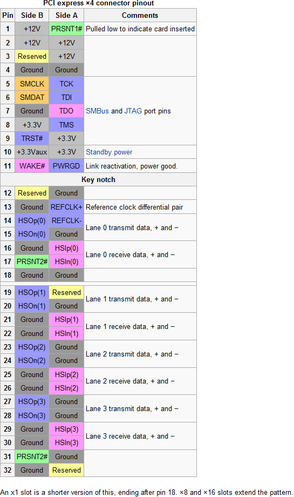Click the Side A +3.3V cell in pin 10 row
This screenshot has height=497, width=294.
point(66,152)
